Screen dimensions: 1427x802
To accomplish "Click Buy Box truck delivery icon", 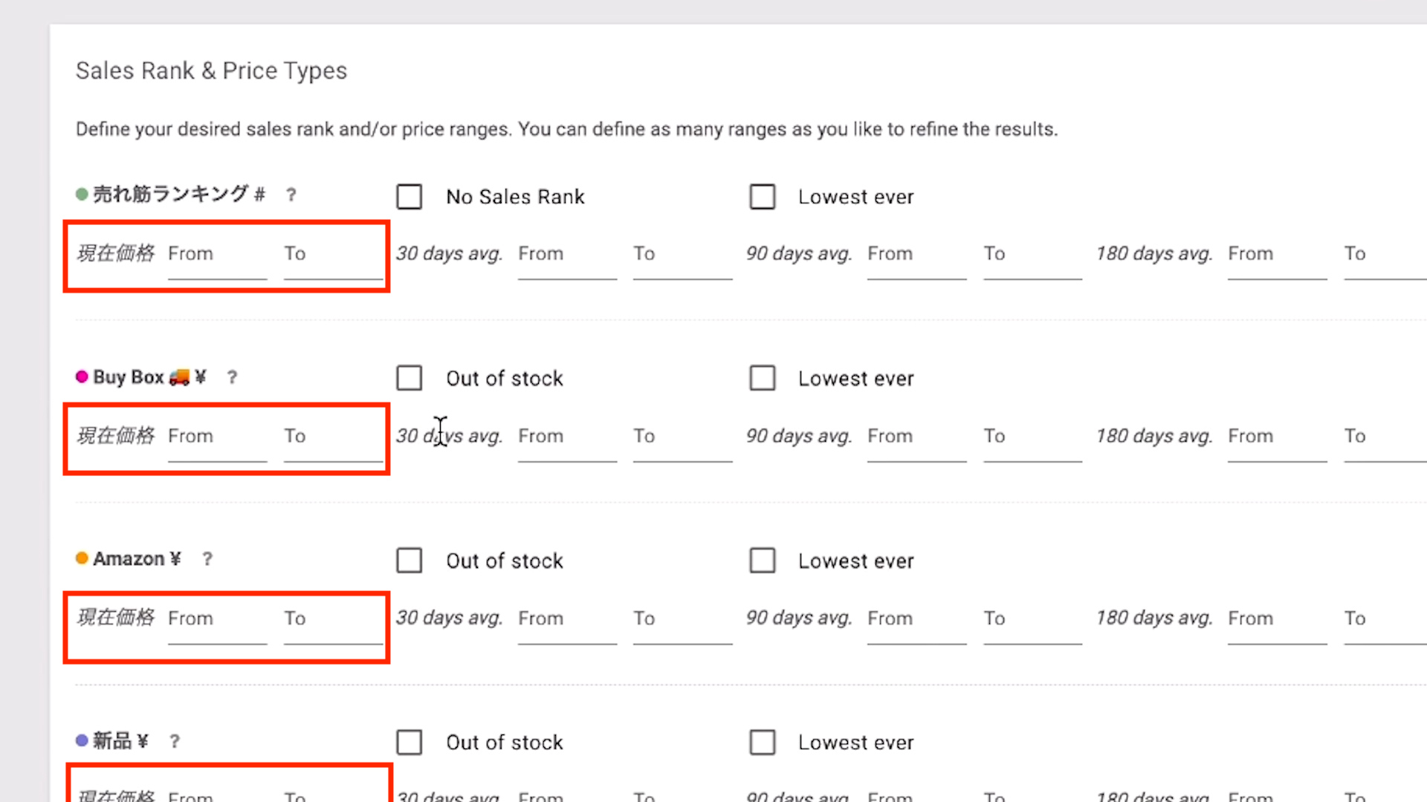I will point(179,377).
